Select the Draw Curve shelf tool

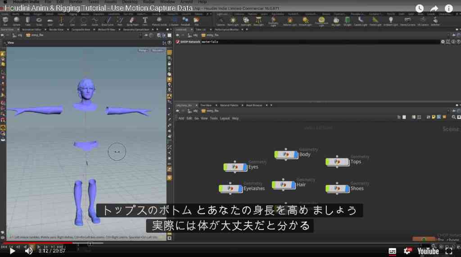tap(108, 21)
